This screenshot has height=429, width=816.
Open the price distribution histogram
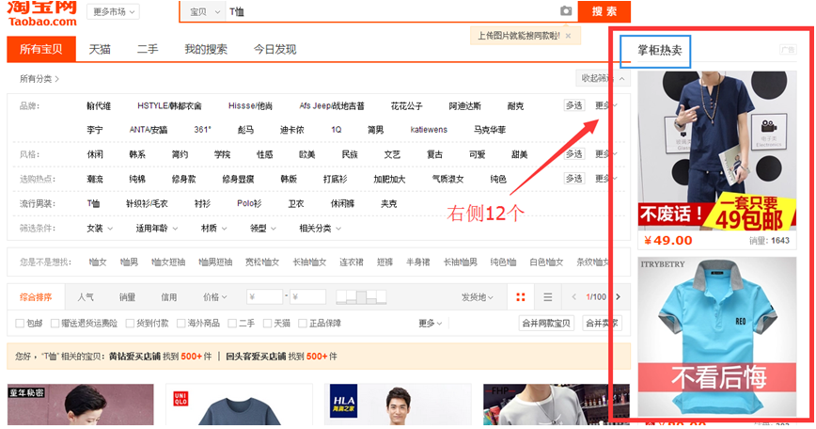click(361, 296)
